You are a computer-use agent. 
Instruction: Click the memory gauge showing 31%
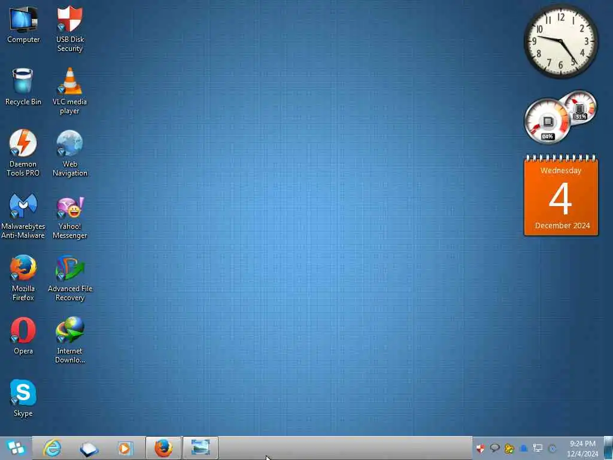pos(581,107)
